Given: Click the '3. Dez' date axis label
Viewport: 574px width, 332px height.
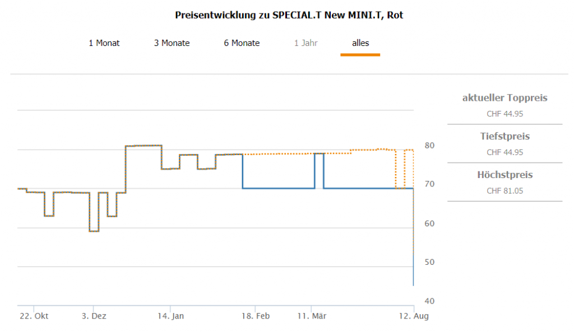Looking at the screenshot, I should point(93,316).
